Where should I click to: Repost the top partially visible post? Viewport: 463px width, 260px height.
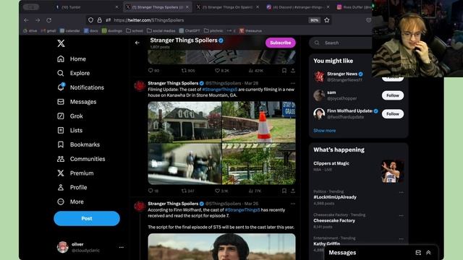(x=188, y=71)
